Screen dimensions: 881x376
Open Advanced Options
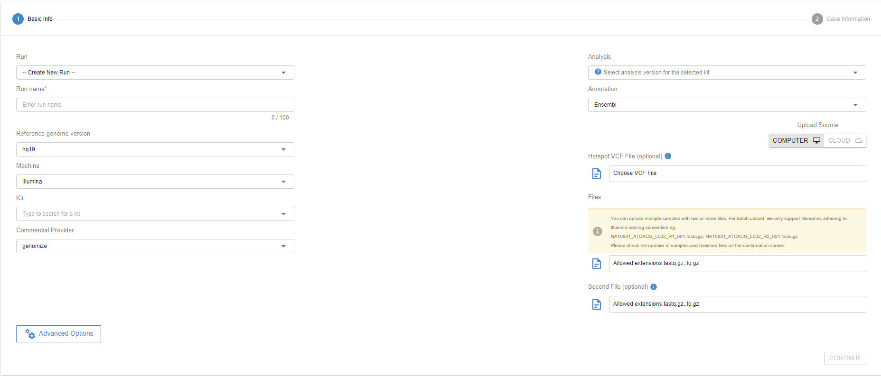click(58, 334)
